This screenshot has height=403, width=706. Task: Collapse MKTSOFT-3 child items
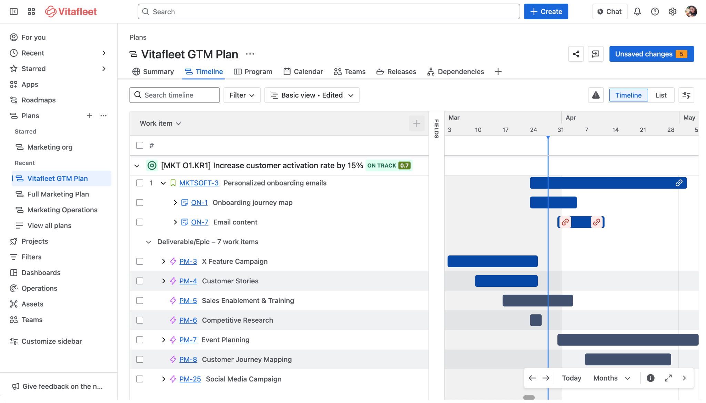coord(163,183)
